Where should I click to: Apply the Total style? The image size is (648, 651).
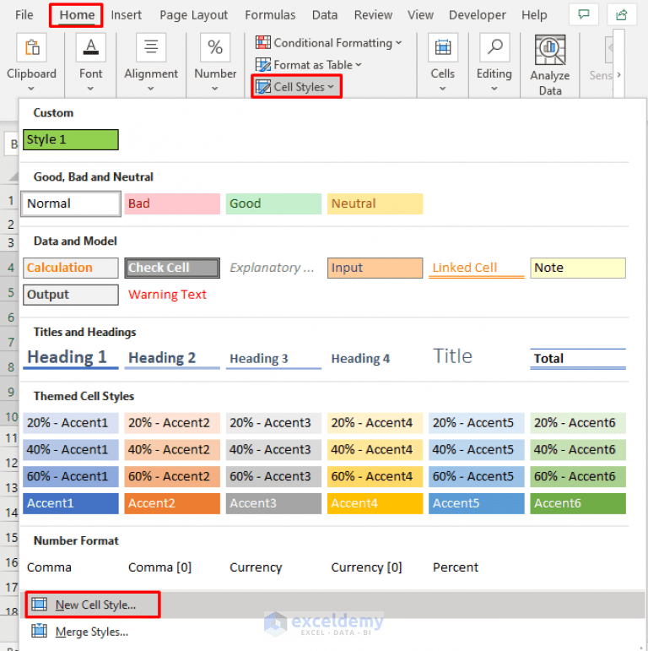click(578, 358)
